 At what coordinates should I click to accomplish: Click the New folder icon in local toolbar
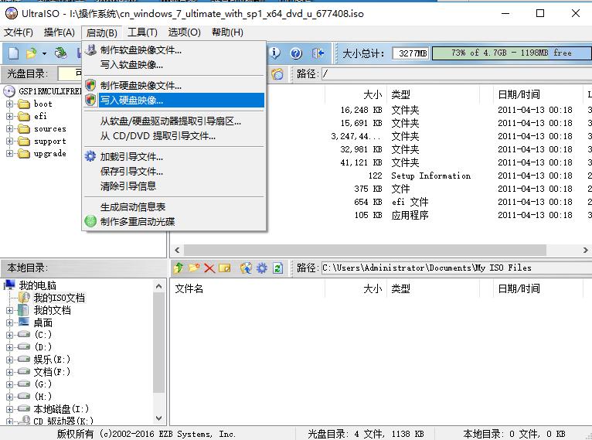194,268
